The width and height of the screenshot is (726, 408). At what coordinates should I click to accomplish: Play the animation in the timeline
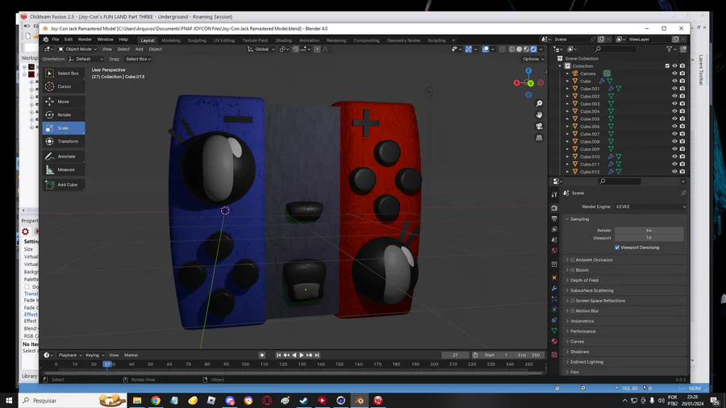tap(302, 356)
